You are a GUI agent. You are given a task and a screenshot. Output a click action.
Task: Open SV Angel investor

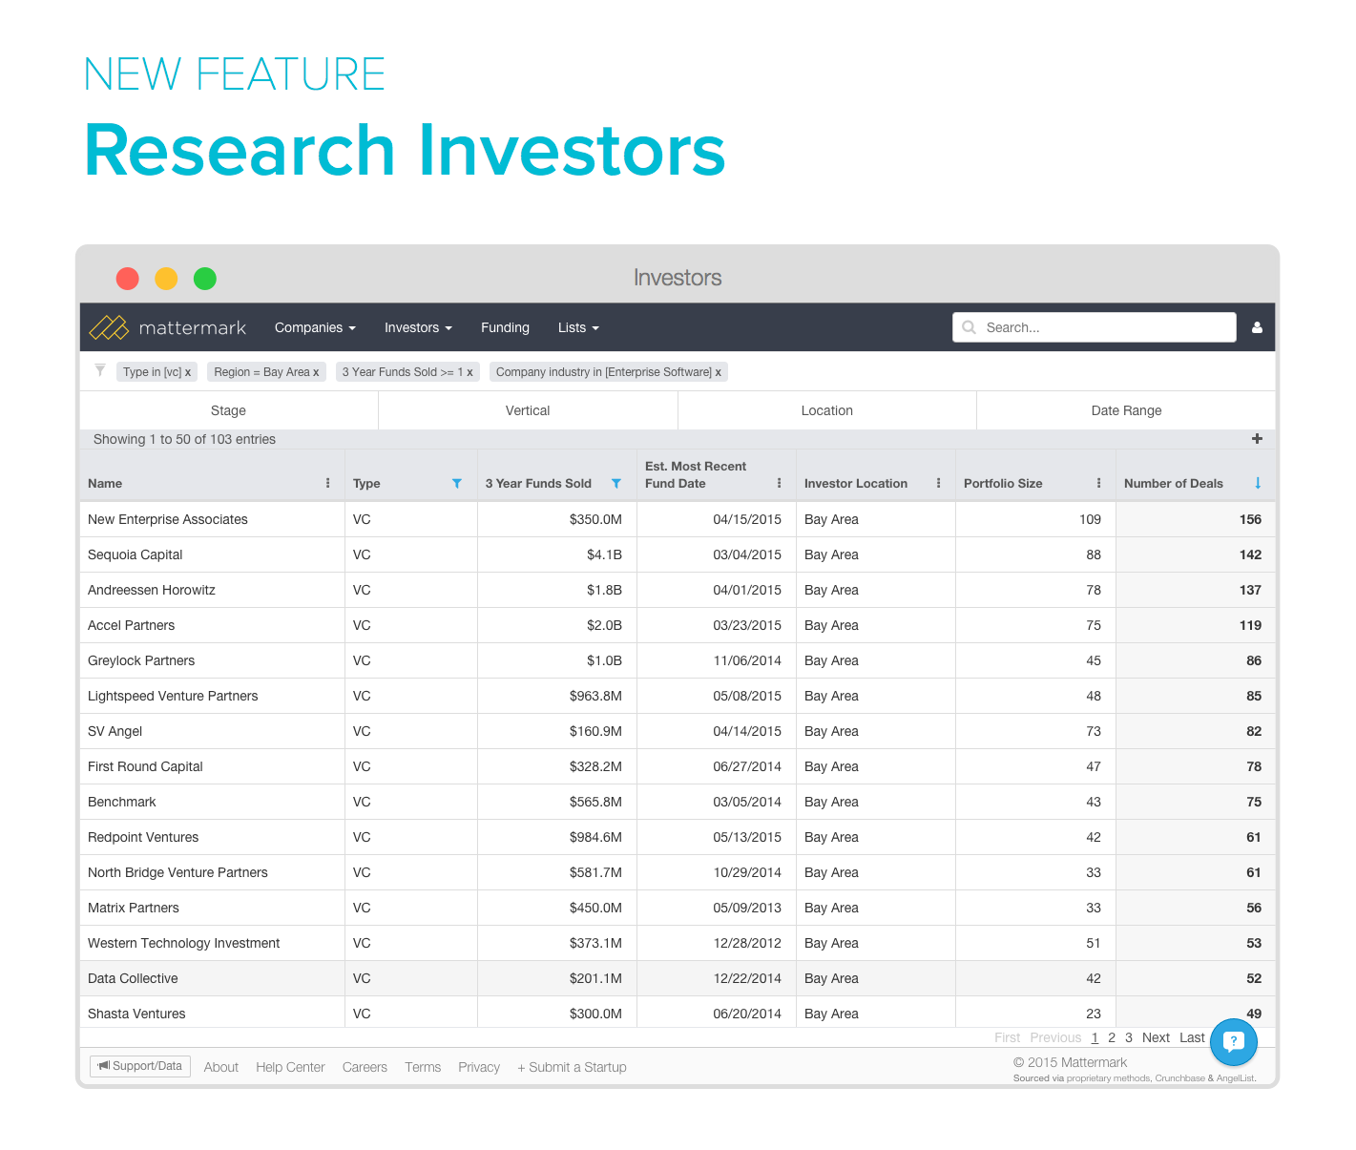115,731
